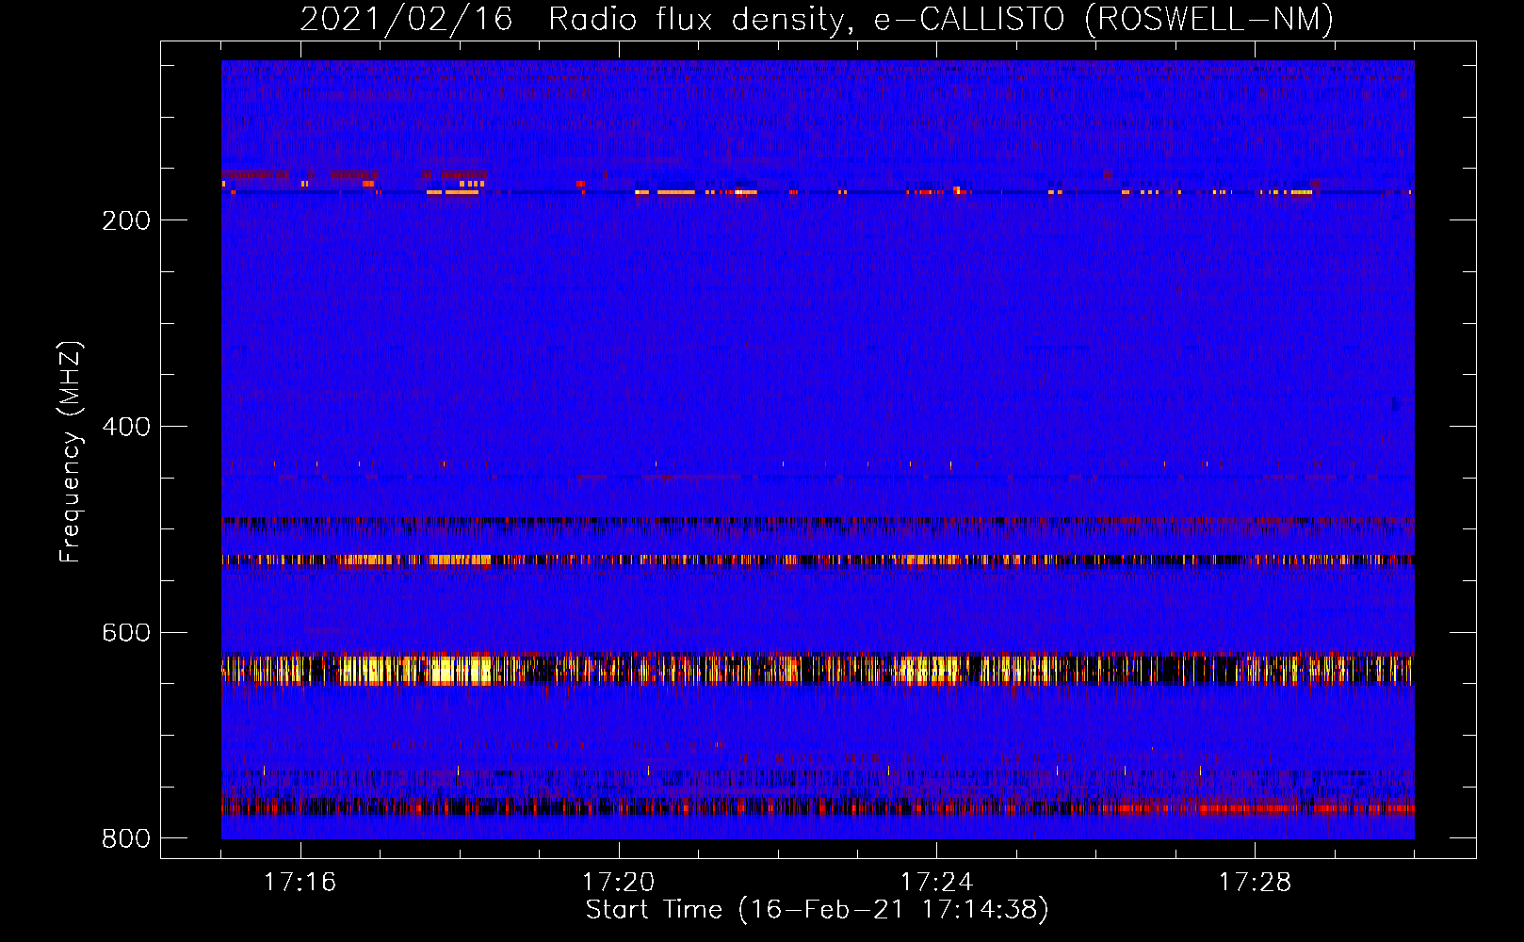
Task: Click the "Start Time (16-Feb-21 17:14:38)" label
Action: click(818, 910)
